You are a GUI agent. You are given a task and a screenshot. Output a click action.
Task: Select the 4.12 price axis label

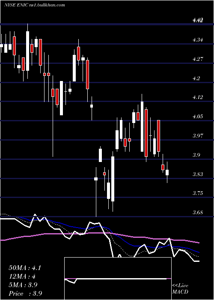click(198, 97)
